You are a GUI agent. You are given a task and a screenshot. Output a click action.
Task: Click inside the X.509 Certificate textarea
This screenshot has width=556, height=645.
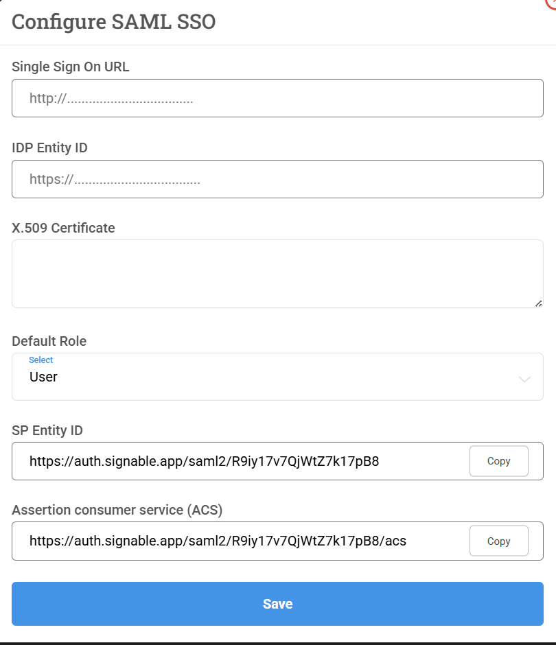coord(277,273)
